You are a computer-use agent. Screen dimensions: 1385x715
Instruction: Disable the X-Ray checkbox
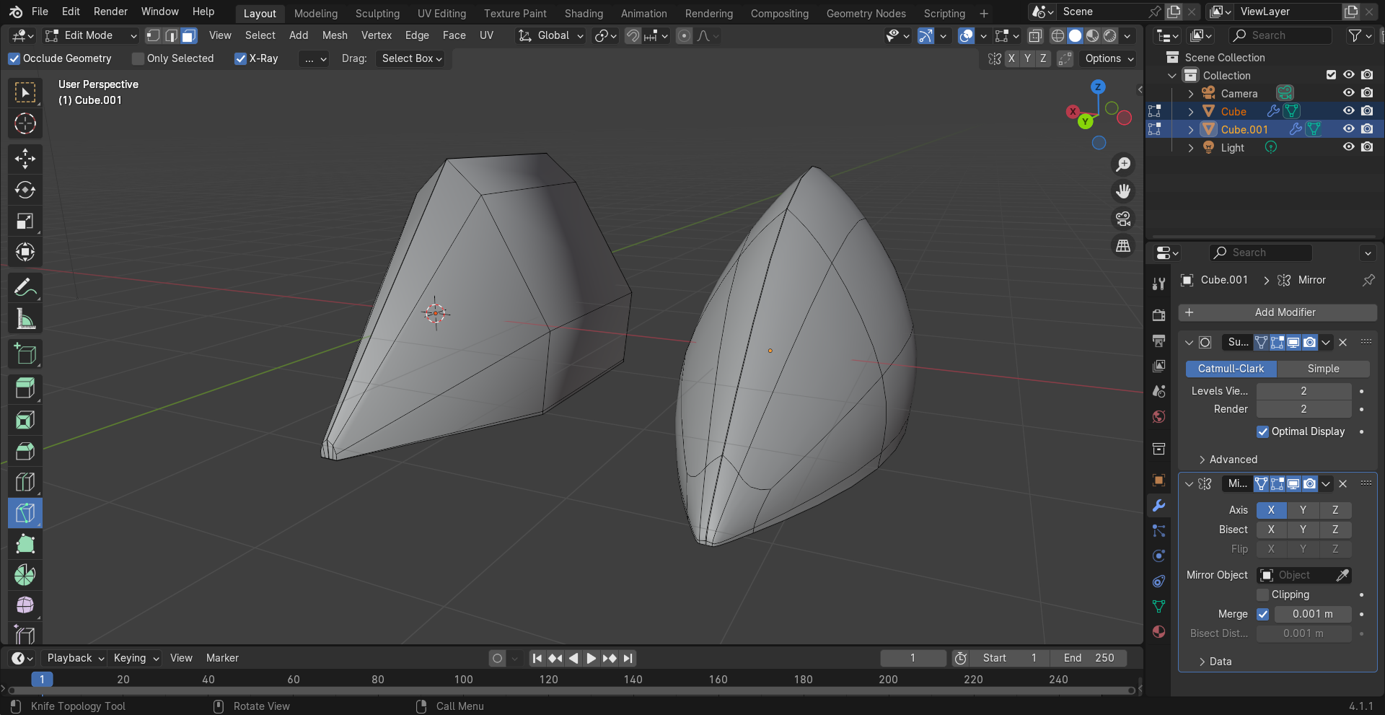pos(241,58)
